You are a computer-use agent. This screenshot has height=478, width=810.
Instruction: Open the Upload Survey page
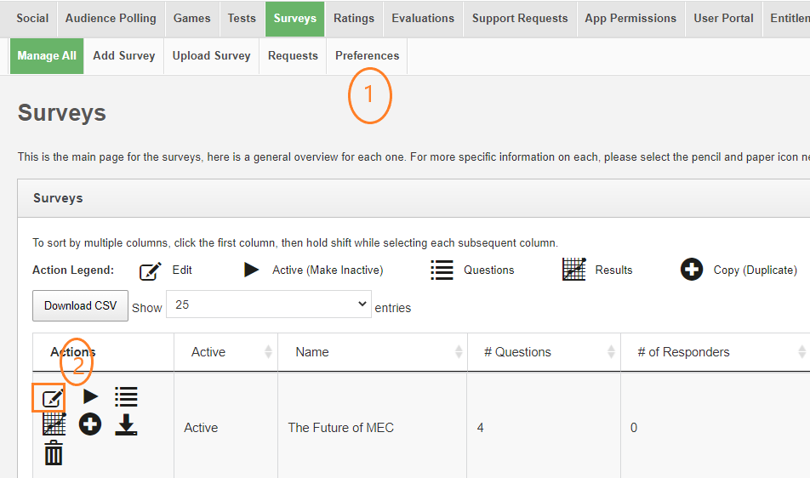211,55
